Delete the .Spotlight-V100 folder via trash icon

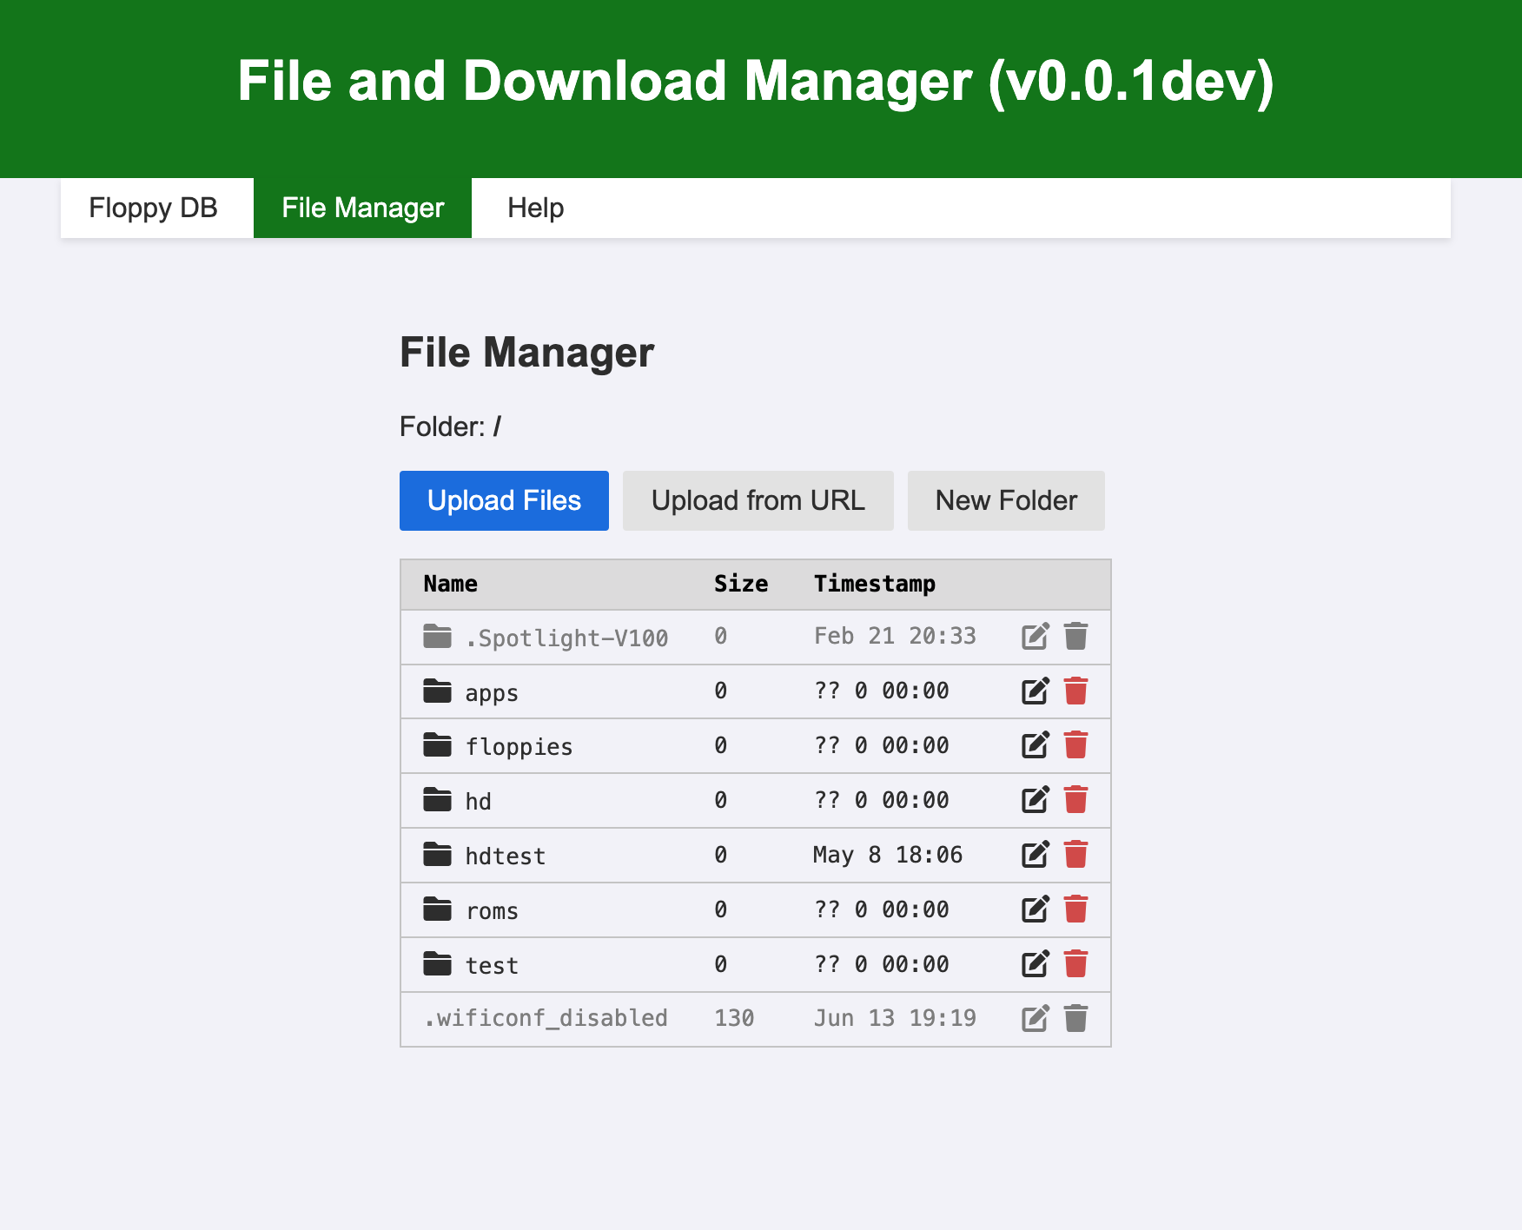pyautogui.click(x=1075, y=637)
